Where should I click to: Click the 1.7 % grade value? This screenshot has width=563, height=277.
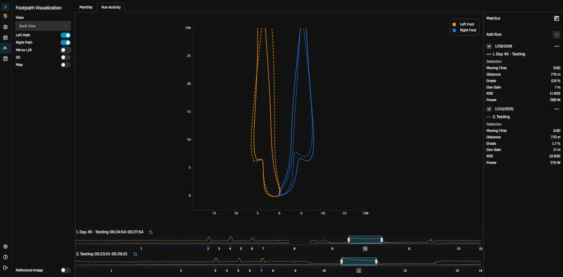pyautogui.click(x=555, y=143)
